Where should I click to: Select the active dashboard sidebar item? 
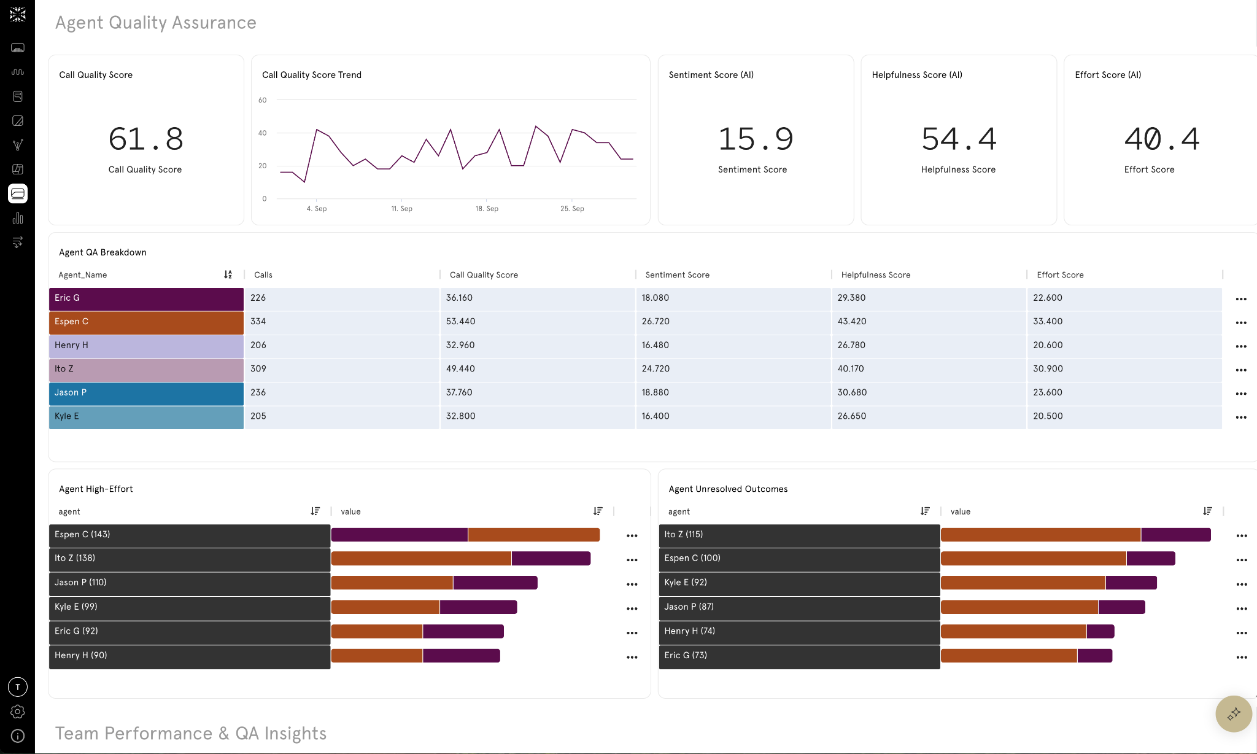point(18,193)
